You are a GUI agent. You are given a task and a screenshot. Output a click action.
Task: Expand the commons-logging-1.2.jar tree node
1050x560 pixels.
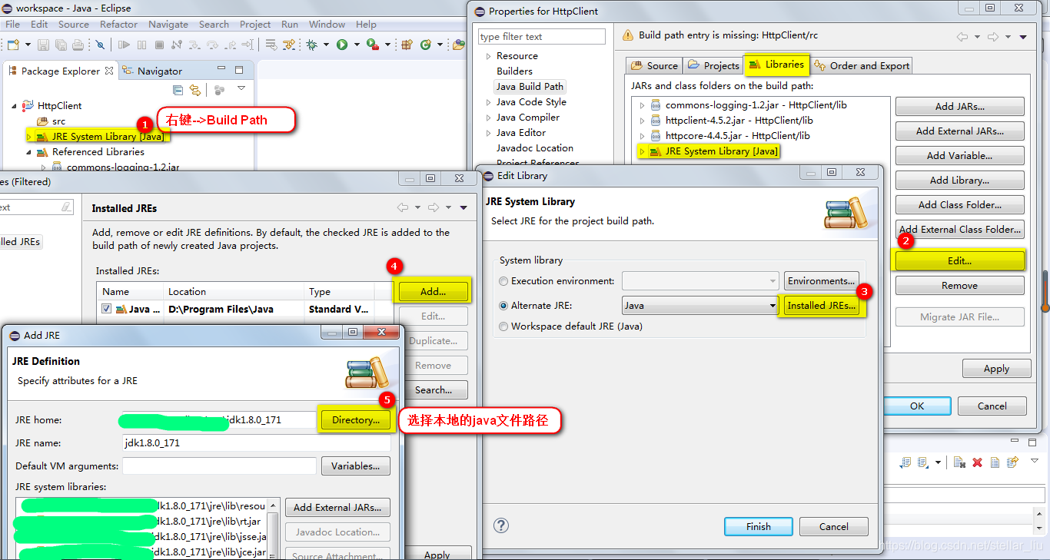(x=643, y=105)
